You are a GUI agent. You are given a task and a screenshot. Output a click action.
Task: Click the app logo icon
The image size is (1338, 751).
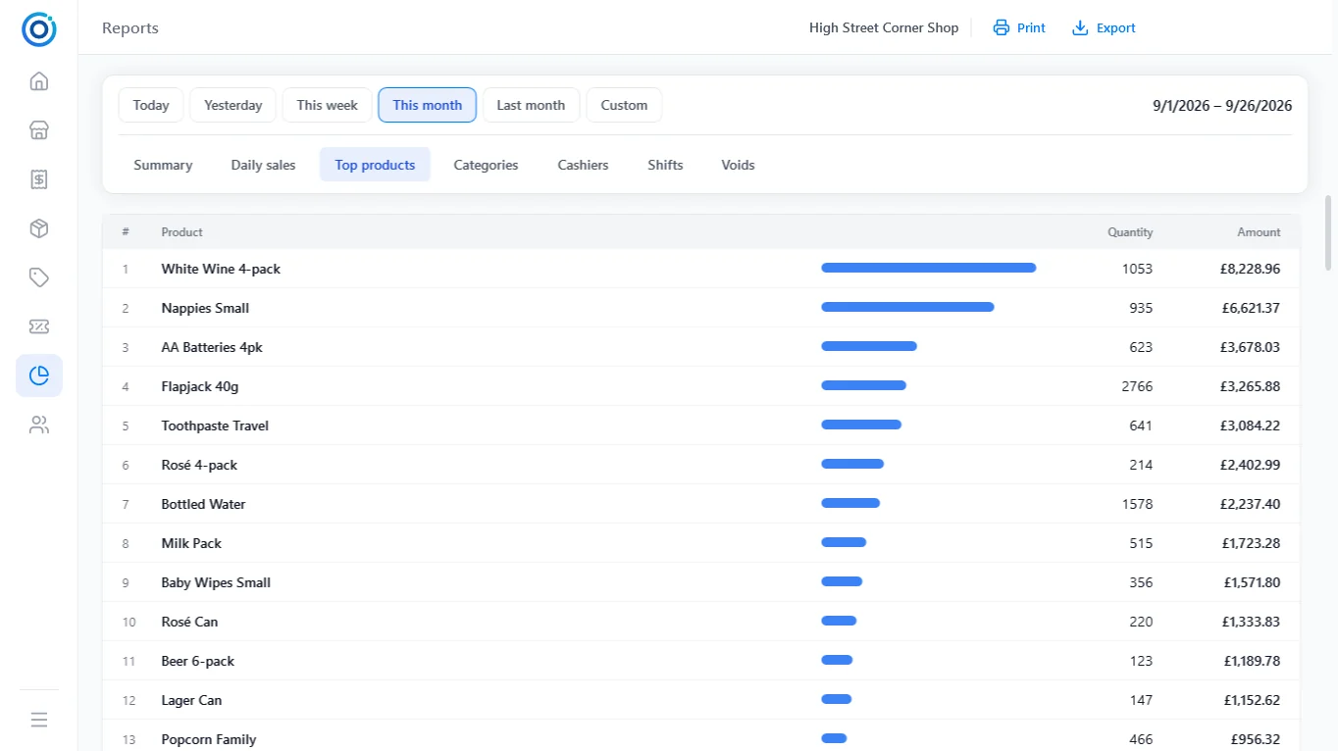click(x=39, y=29)
